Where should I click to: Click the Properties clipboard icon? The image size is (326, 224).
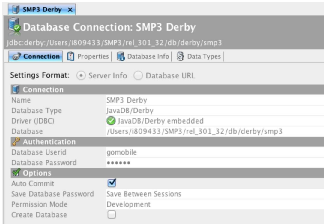(71, 57)
